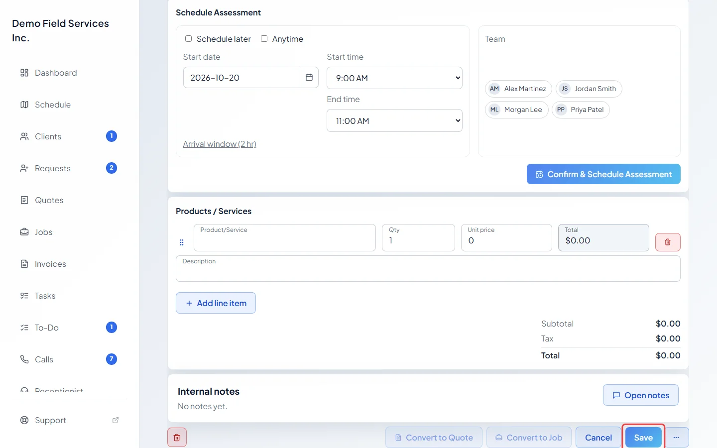Go to Dashboard in sidebar menu

(x=56, y=73)
